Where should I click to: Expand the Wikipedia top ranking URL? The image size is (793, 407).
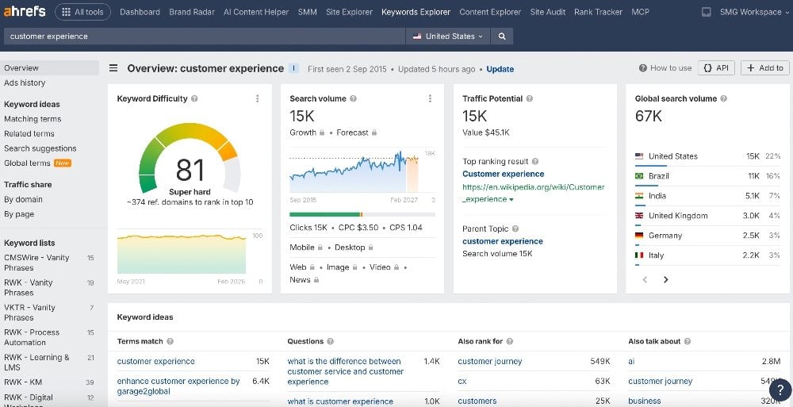tap(511, 199)
